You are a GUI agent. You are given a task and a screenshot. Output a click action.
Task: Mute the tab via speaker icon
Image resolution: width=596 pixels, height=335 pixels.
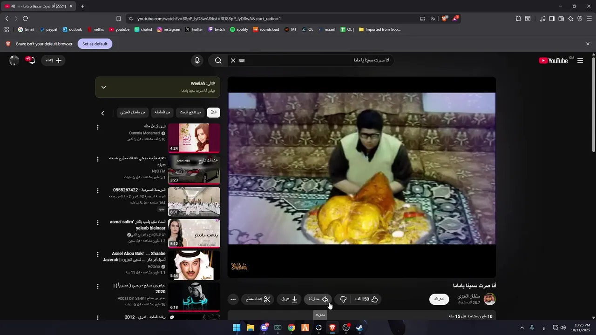tap(13, 6)
